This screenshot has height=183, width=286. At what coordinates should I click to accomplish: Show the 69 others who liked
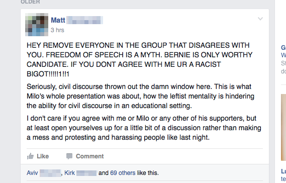[x=123, y=173]
